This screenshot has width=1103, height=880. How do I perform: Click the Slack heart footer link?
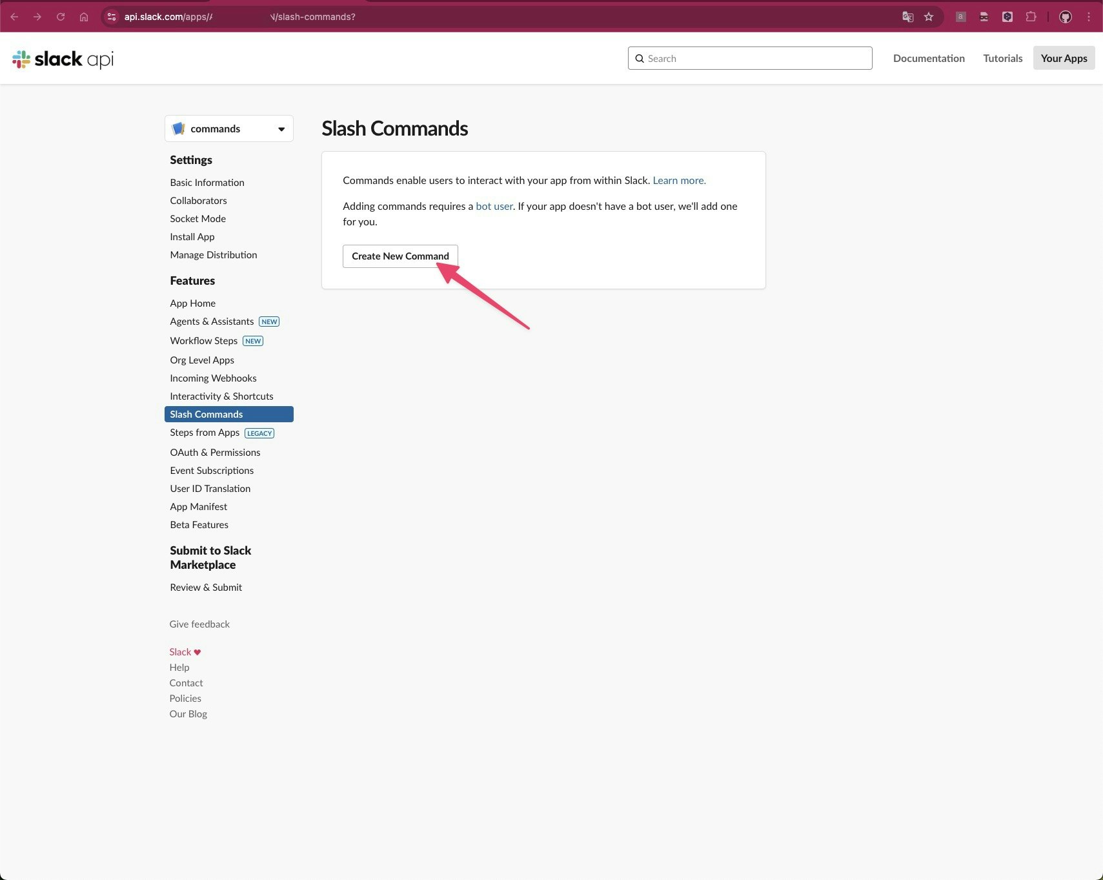pos(185,652)
